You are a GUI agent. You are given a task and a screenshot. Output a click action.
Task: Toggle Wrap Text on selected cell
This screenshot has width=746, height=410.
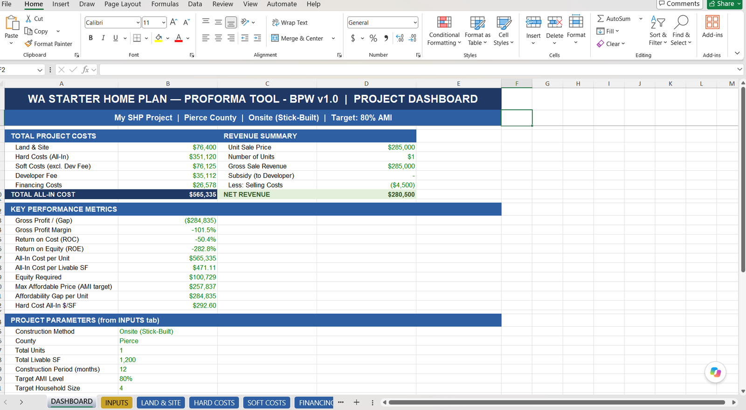click(290, 22)
